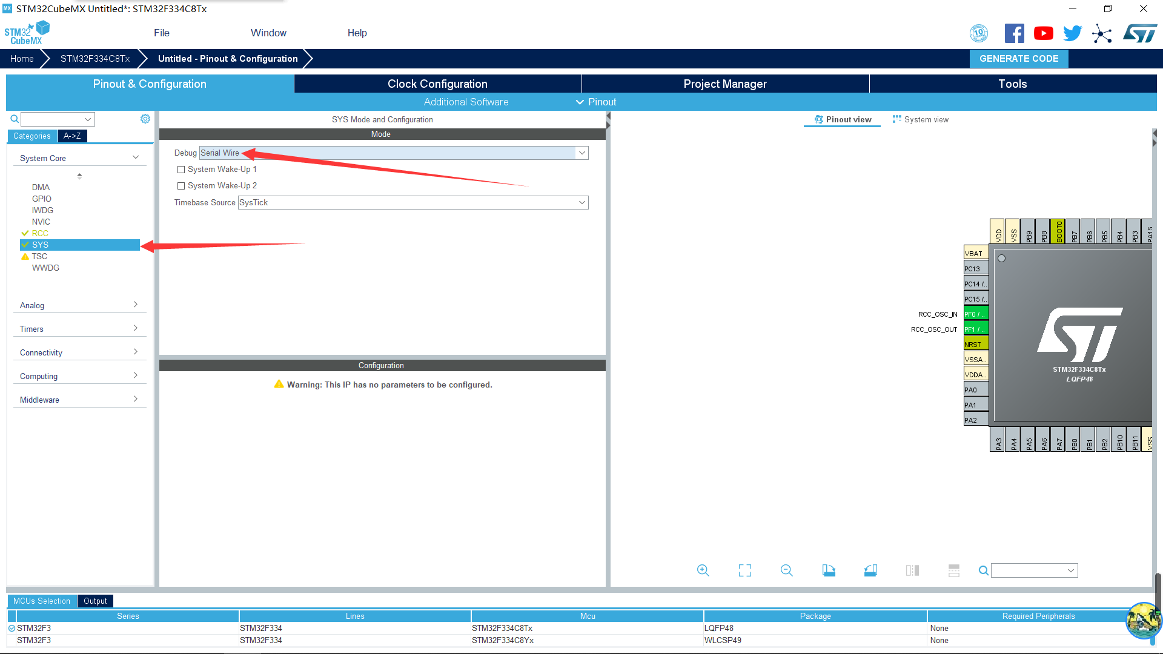Open the Clock Configuration tab

(x=437, y=84)
